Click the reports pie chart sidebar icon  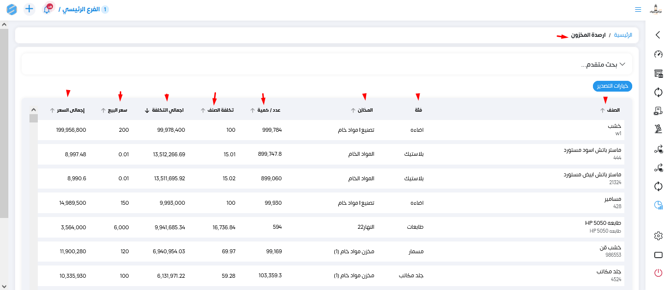coord(658,206)
